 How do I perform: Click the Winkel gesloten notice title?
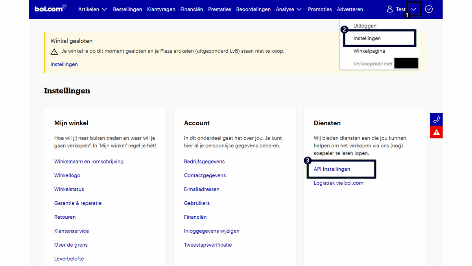point(72,41)
